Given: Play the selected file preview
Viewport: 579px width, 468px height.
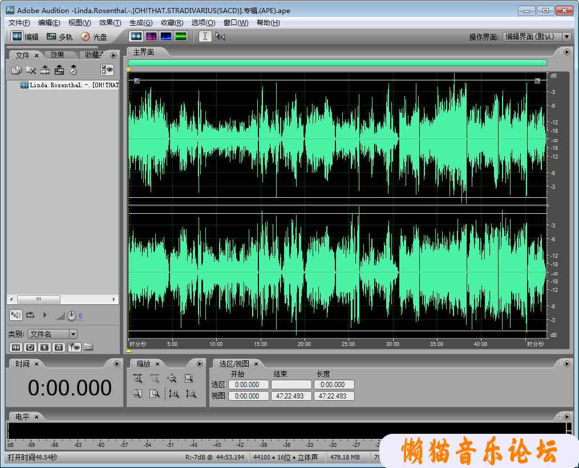Looking at the screenshot, I should point(44,315).
